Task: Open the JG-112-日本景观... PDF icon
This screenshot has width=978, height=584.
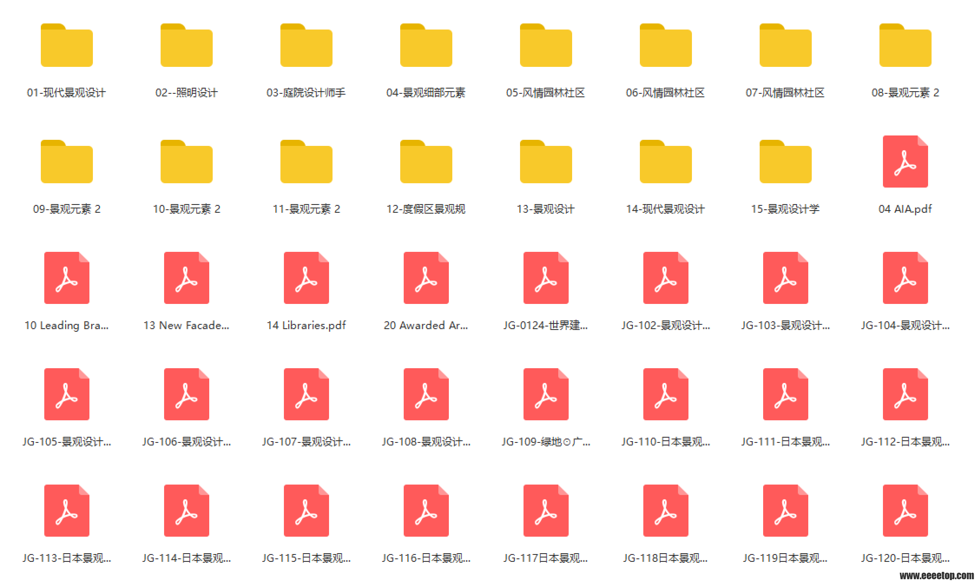Action: pos(905,394)
